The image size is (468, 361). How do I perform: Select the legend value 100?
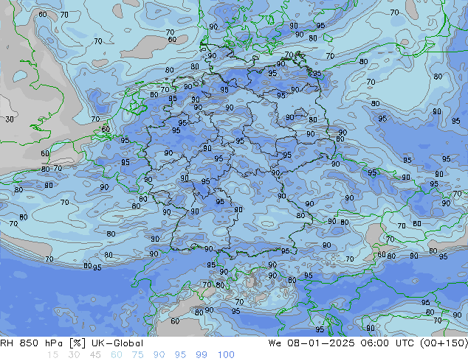[226, 355]
